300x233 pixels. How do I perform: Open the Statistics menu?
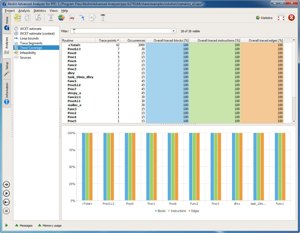(39, 11)
